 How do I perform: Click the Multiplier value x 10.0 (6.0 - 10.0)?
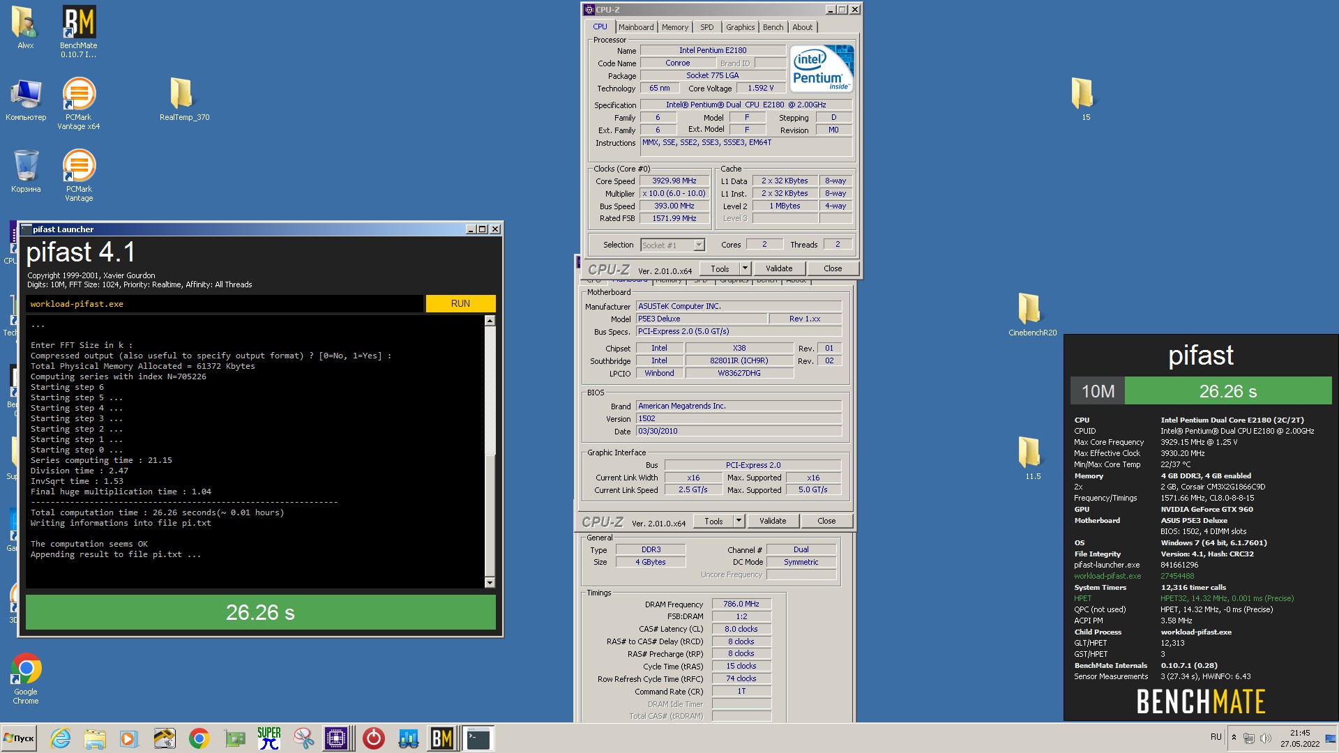coord(674,193)
